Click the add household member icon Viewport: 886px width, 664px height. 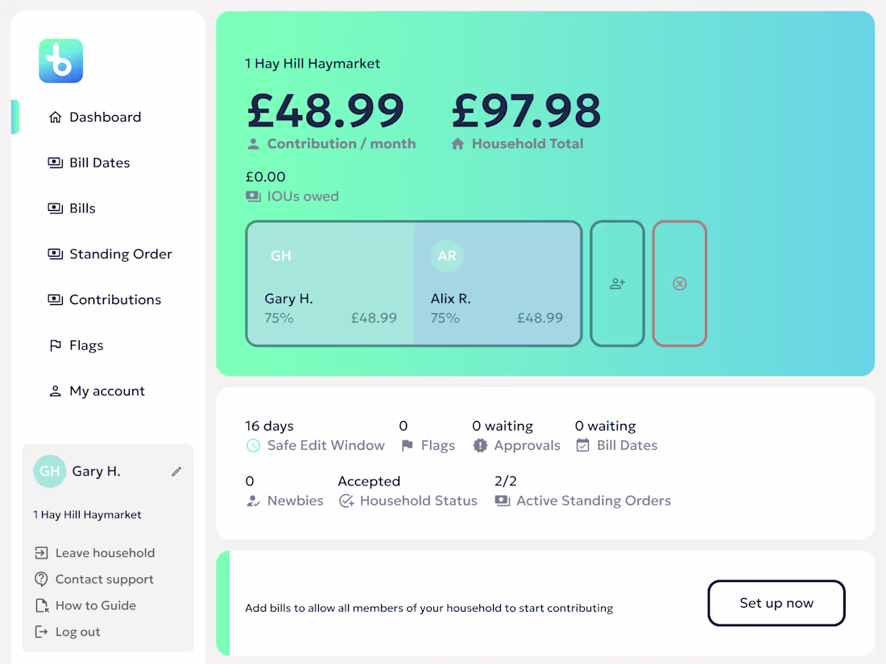click(618, 284)
